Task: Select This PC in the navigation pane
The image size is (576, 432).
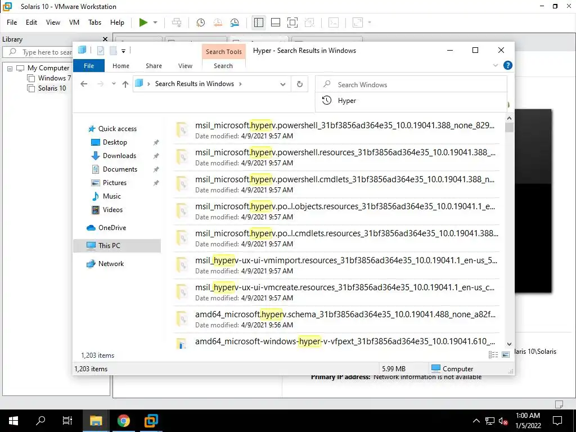Action: 117,246
